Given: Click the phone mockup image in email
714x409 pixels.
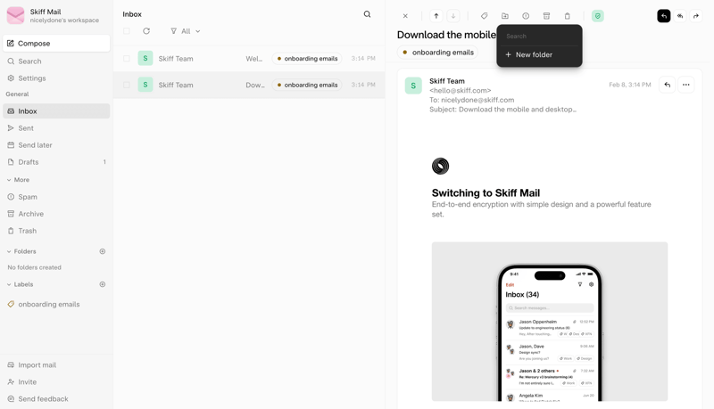Looking at the screenshot, I should pyautogui.click(x=550, y=322).
